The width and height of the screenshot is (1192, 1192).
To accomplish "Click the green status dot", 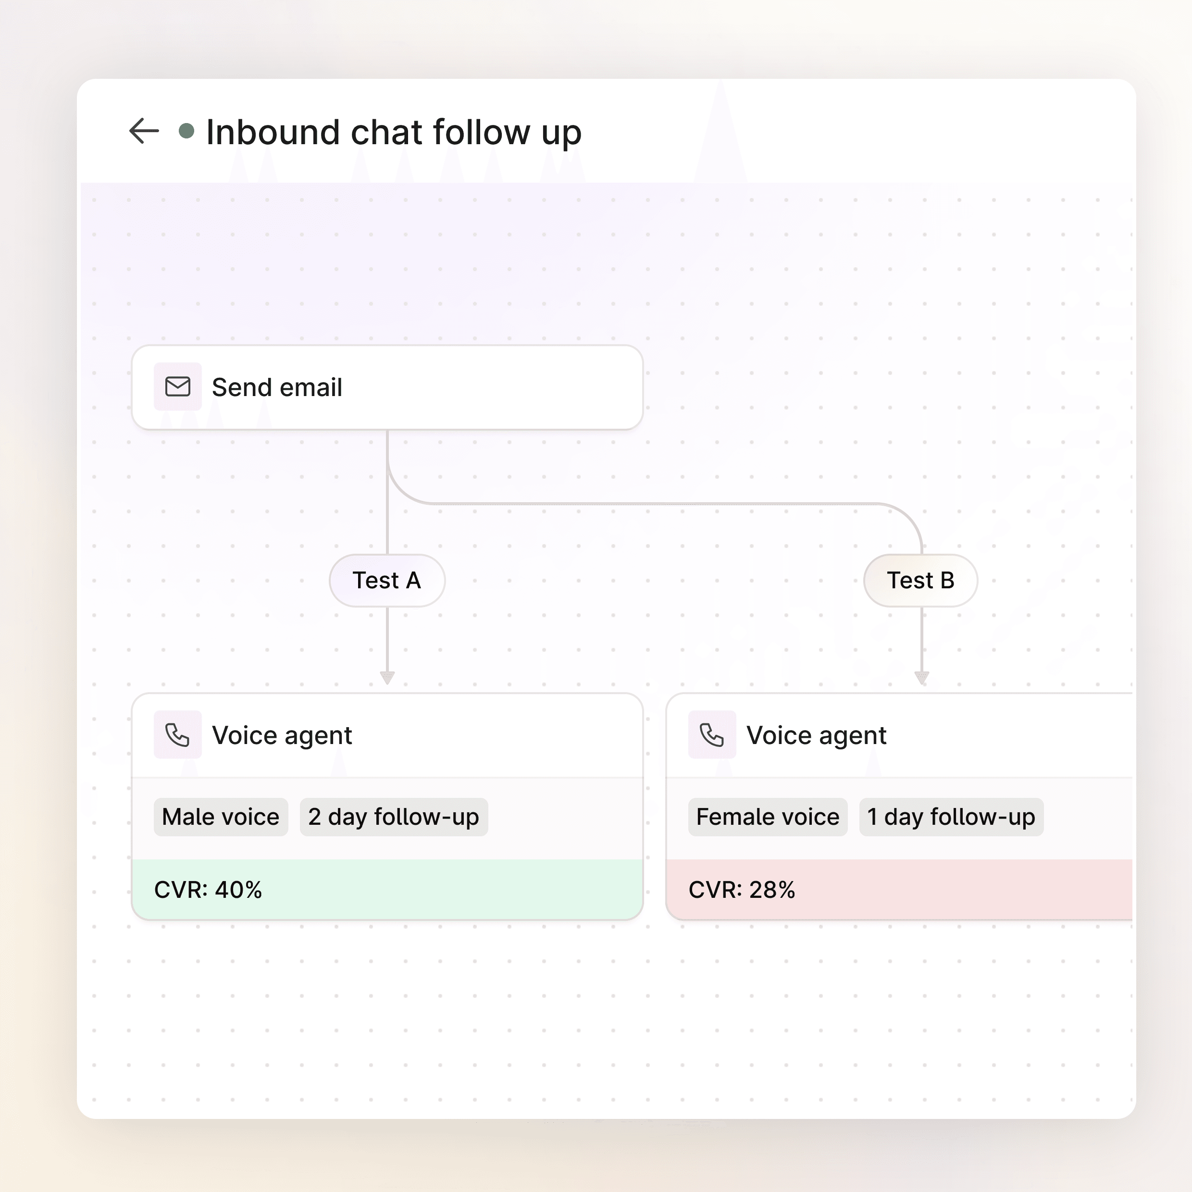I will pyautogui.click(x=186, y=131).
